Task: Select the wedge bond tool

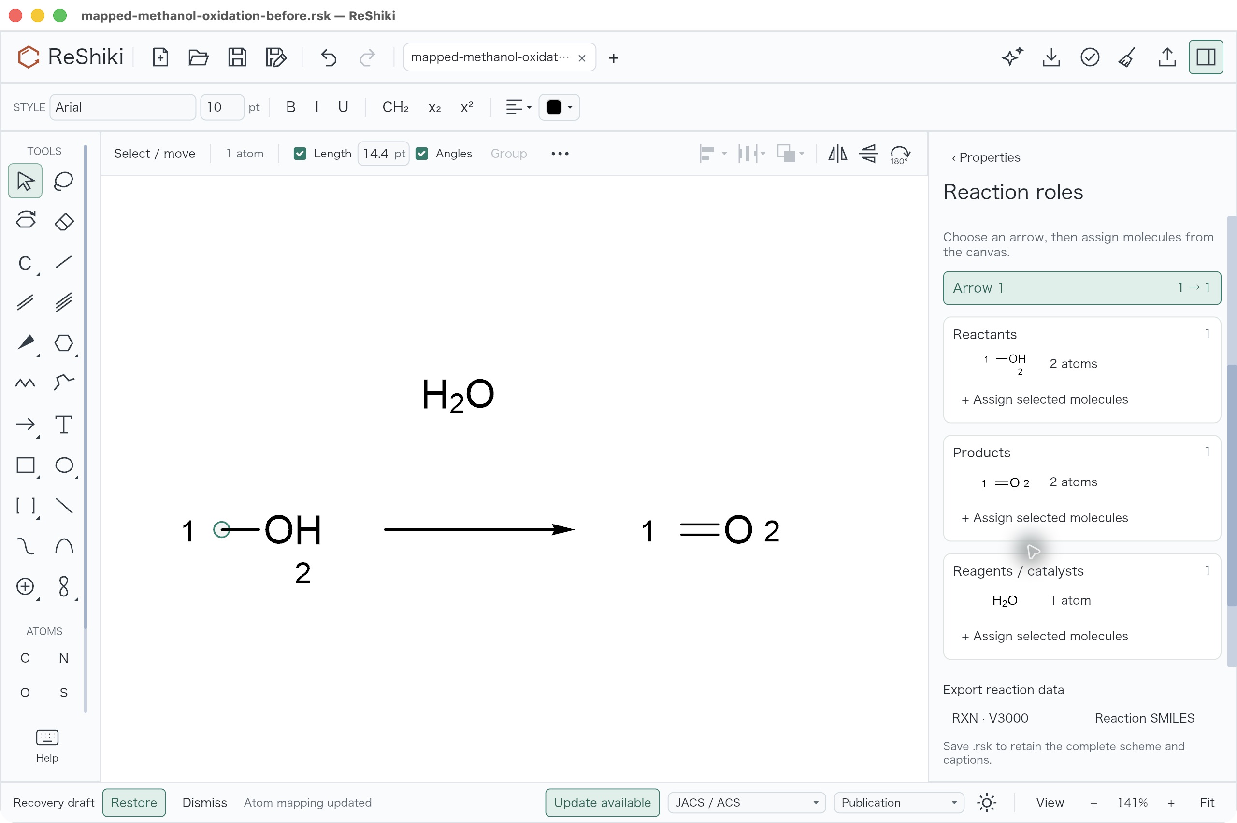Action: click(x=25, y=343)
